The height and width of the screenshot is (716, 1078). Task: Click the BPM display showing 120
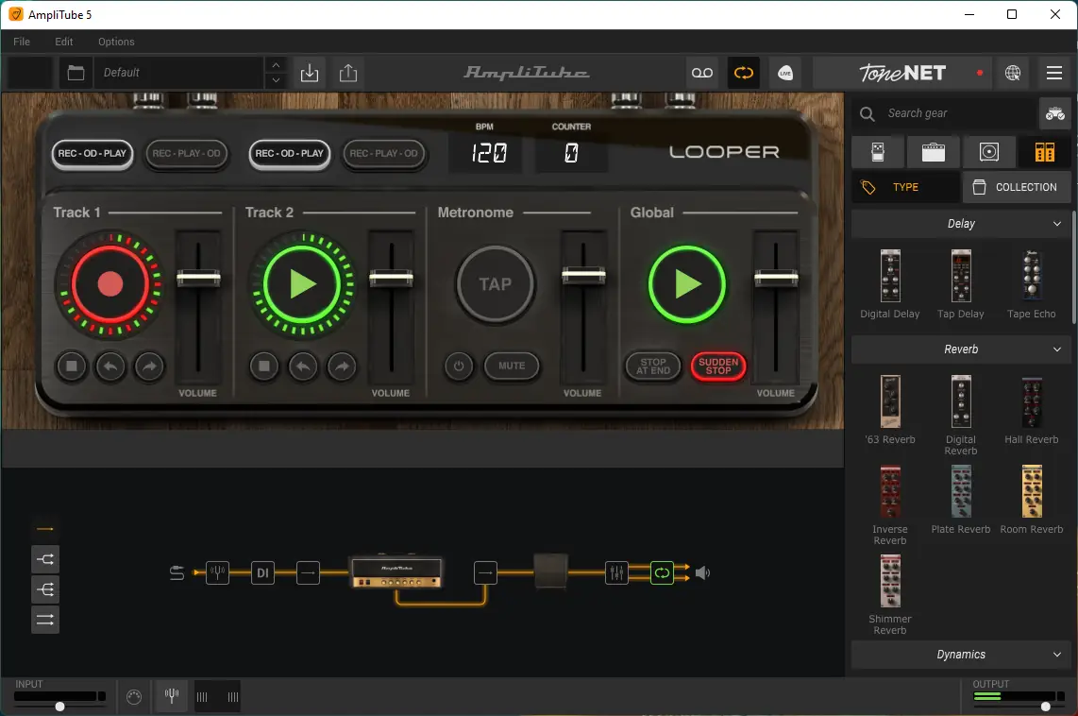[488, 153]
